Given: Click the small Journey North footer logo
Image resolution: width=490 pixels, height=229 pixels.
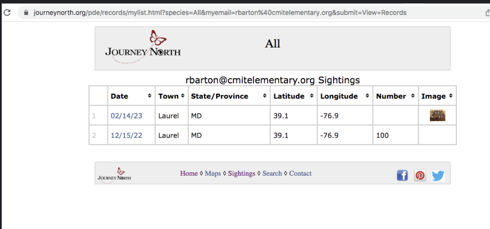Looking at the screenshot, I should point(114,175).
